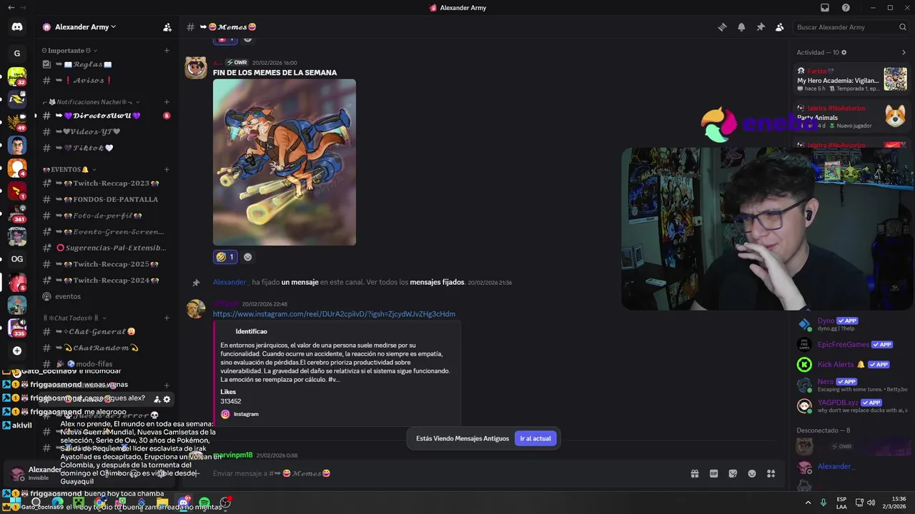915x514 pixels.
Task: Add a server with plus icon
Action: click(17, 351)
